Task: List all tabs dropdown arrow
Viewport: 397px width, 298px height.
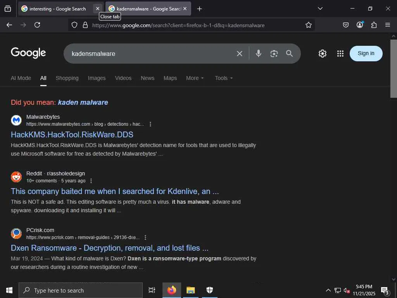Action: (320, 9)
